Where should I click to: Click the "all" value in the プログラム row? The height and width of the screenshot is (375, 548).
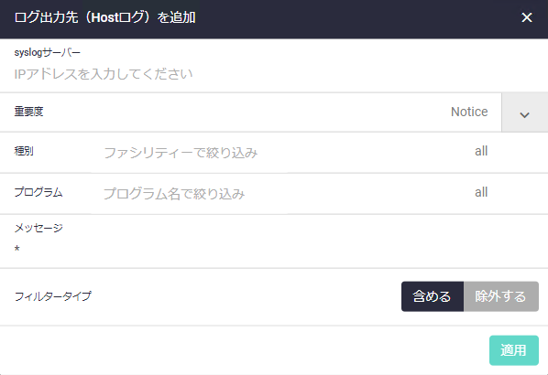pos(481,192)
